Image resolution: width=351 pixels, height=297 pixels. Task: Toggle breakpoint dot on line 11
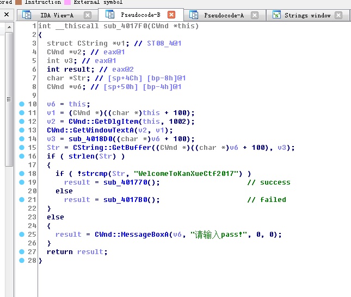tap(22, 113)
